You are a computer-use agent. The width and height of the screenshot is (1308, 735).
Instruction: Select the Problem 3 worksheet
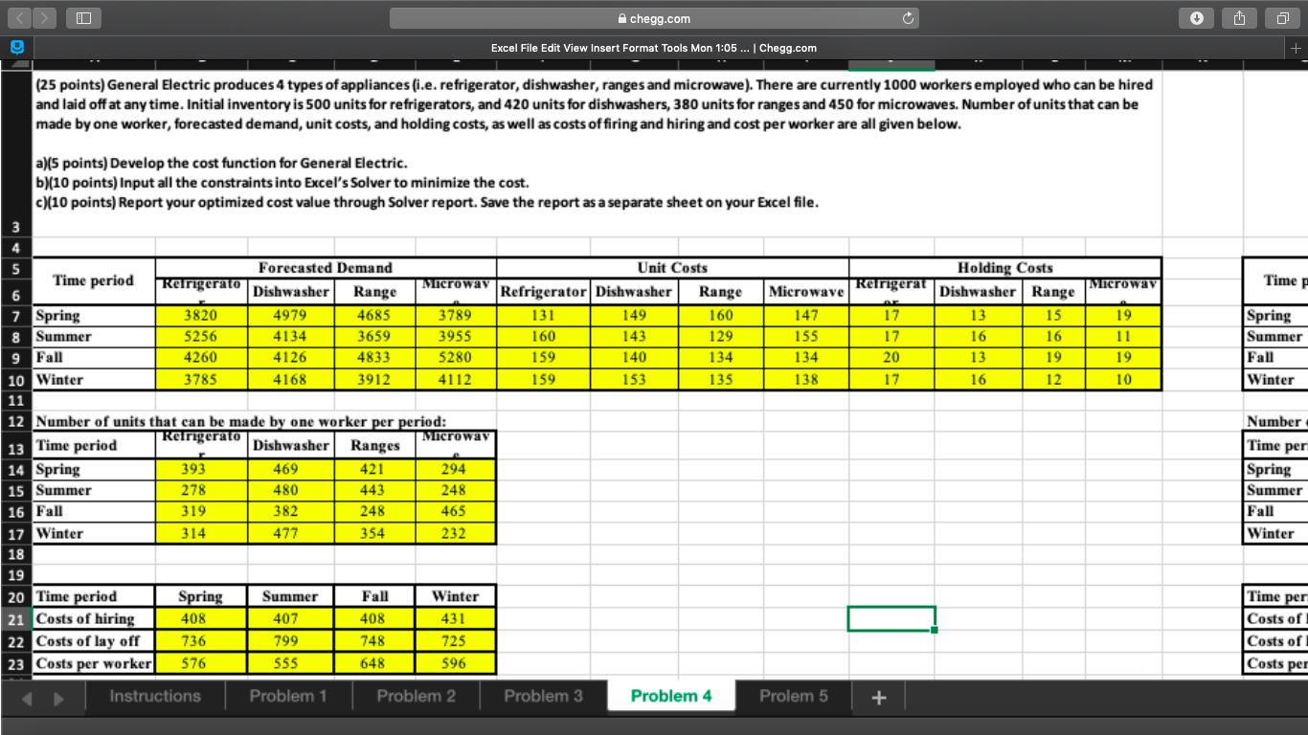(543, 697)
